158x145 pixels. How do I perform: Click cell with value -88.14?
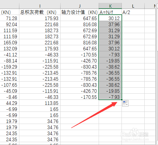[x=10, y=60]
